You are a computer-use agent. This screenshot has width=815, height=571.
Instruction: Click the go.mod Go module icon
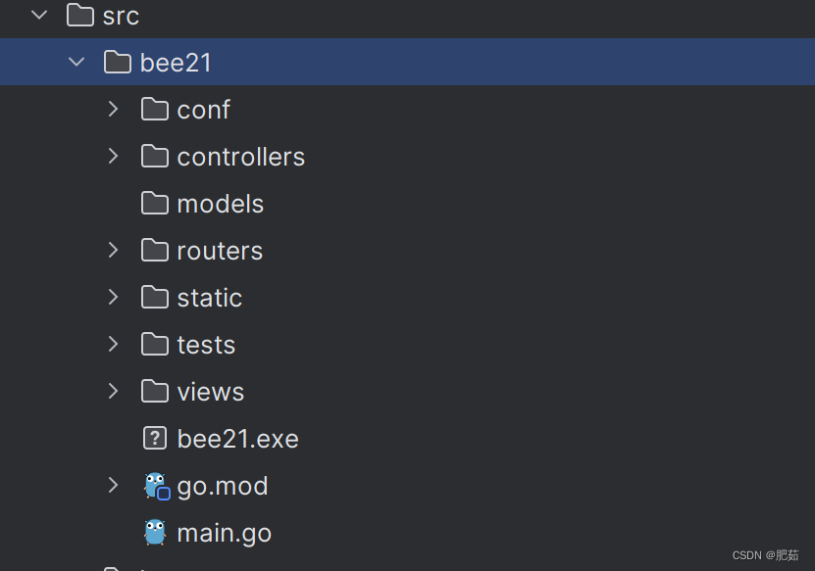click(x=157, y=485)
